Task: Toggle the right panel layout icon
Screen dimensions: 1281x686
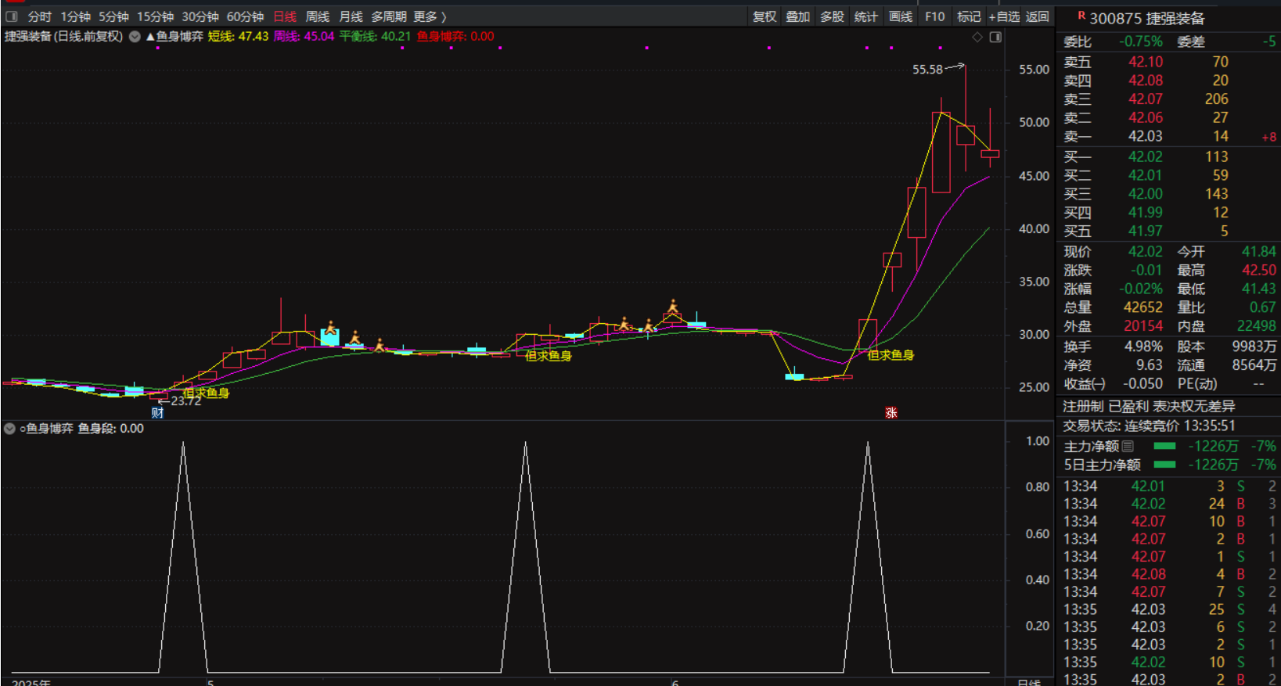Action: [x=995, y=37]
